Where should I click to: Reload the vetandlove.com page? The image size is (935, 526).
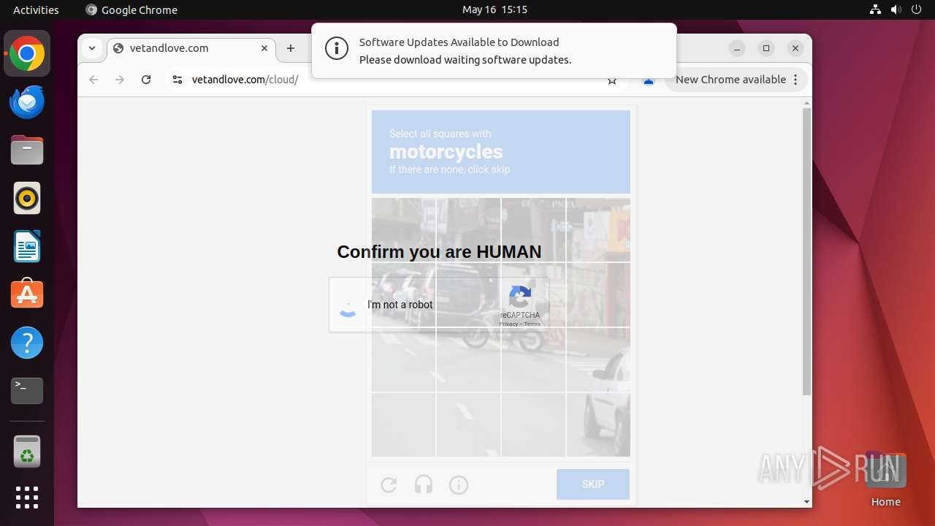[146, 80]
